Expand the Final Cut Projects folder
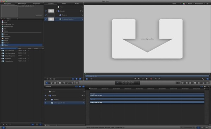Viewport: 211px width, 129px height. [x=2, y=53]
